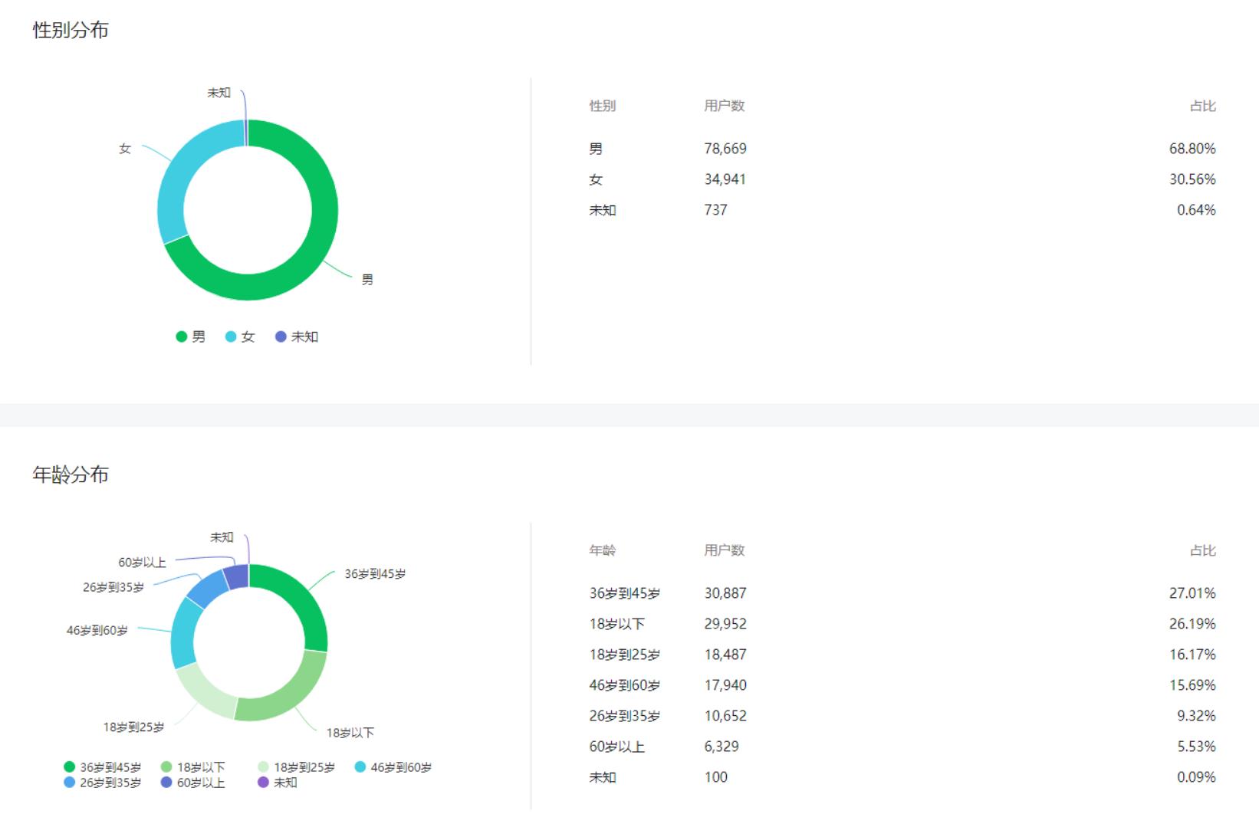The image size is (1259, 837).
Task: Click the user count 10,652
Action: 725,716
